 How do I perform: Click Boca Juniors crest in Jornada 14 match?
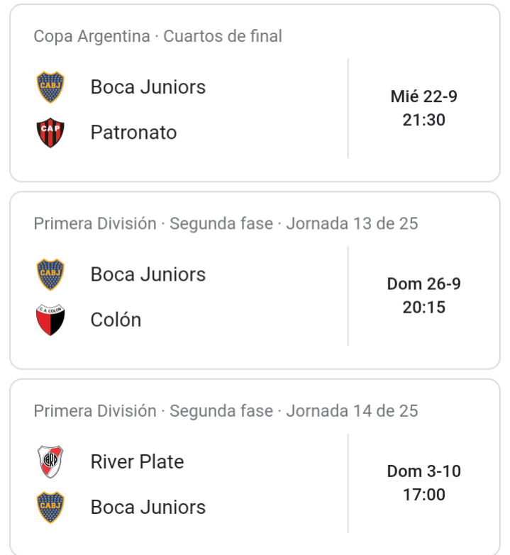tap(50, 508)
